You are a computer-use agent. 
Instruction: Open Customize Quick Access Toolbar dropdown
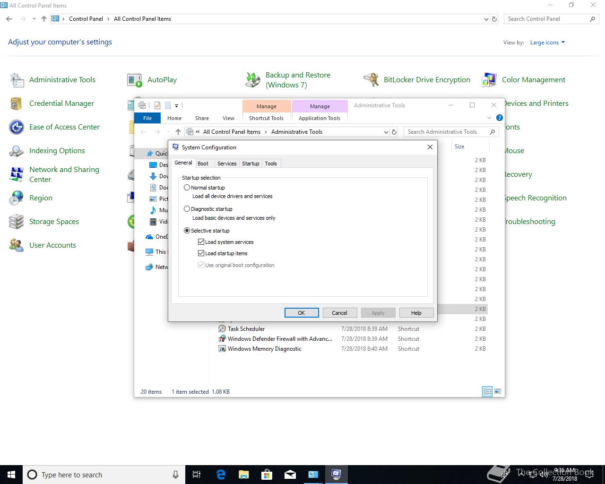point(176,105)
